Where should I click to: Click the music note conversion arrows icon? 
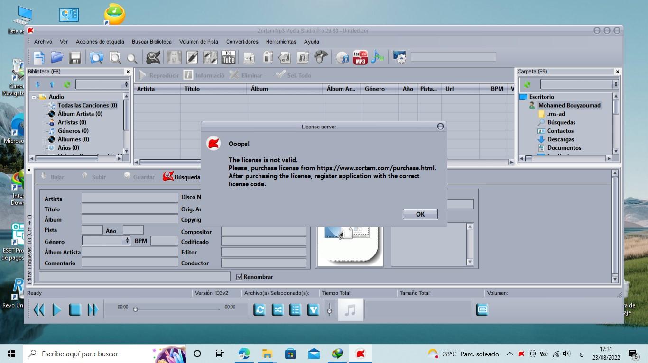coord(284,58)
